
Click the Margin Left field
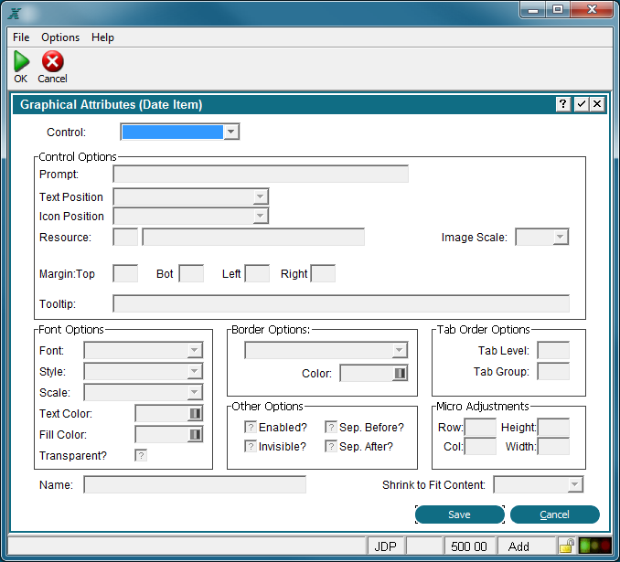click(257, 273)
